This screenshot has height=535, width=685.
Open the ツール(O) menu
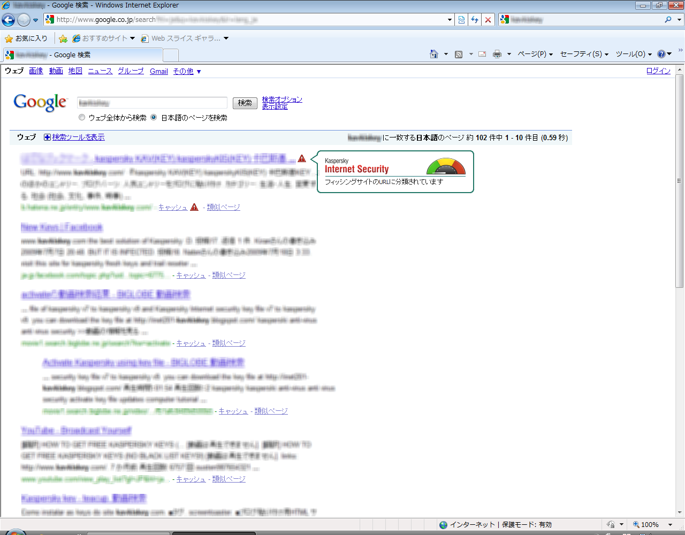point(634,54)
